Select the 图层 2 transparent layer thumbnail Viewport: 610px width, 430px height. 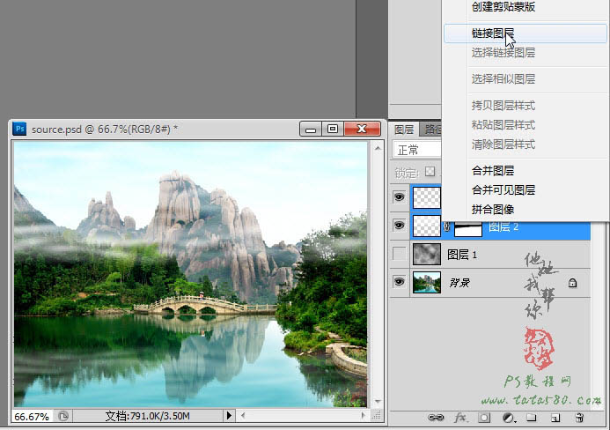point(427,226)
